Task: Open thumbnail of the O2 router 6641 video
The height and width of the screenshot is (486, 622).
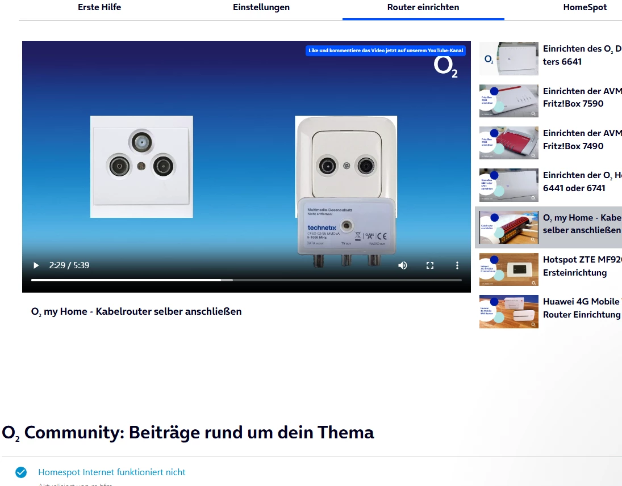Action: (x=508, y=58)
